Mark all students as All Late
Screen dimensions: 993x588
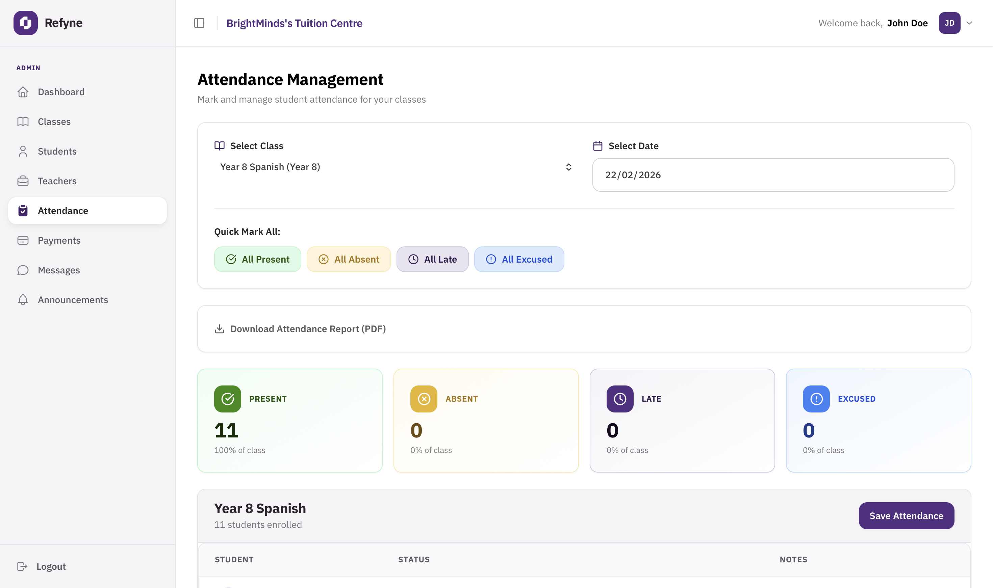pos(432,259)
